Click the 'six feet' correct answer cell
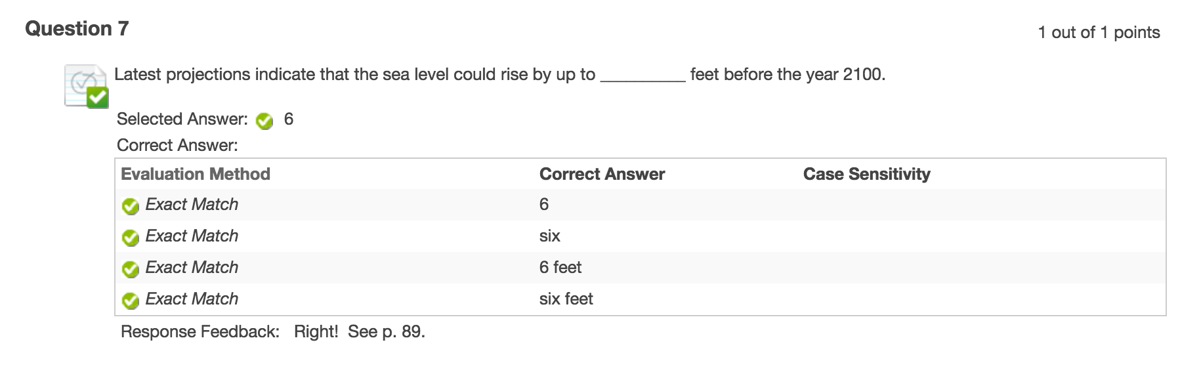The height and width of the screenshot is (378, 1201). [x=566, y=299]
